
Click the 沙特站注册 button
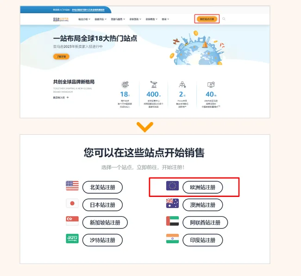(102, 240)
